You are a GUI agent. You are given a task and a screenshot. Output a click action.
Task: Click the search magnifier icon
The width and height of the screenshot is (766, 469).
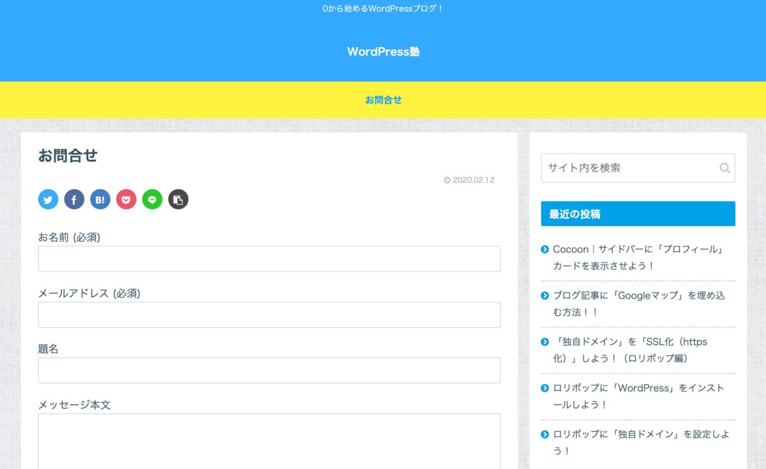click(725, 167)
